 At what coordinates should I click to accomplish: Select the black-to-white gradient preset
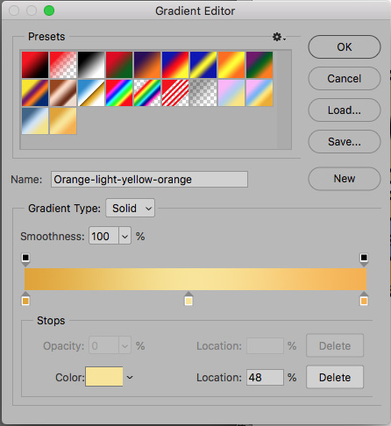tap(91, 65)
